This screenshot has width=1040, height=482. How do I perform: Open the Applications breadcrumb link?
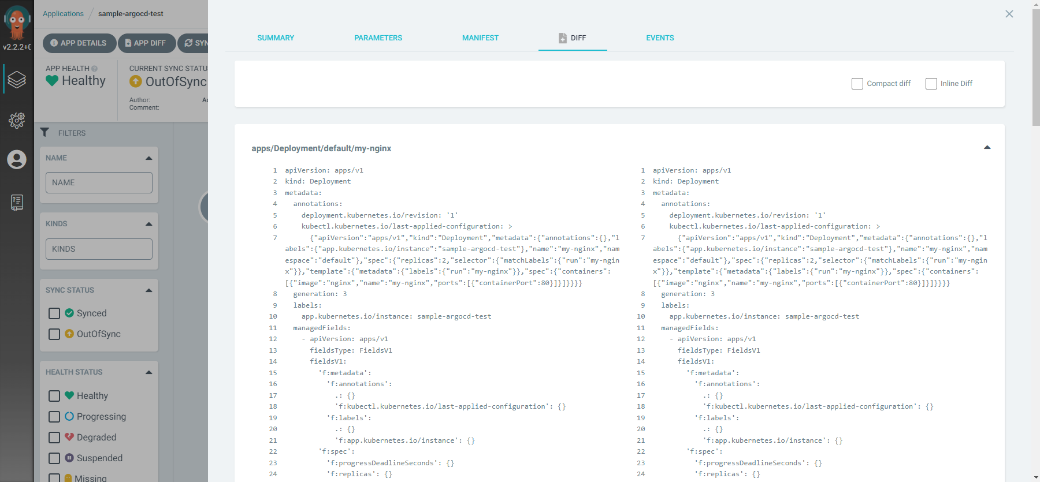63,14
